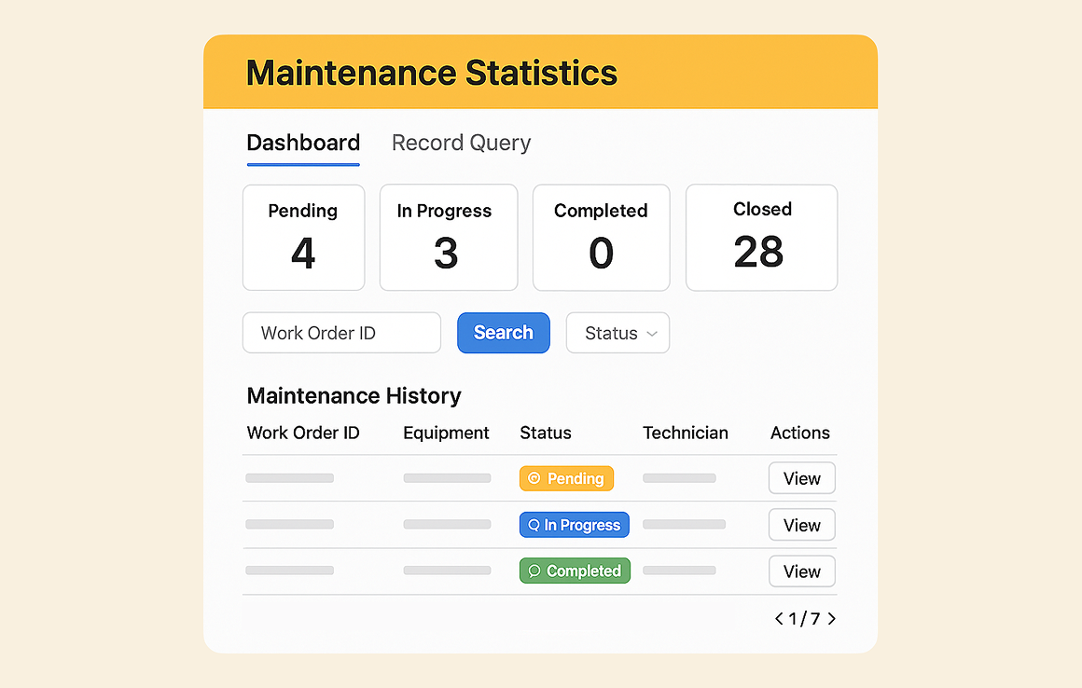Open the Completed statistics card
The height and width of the screenshot is (688, 1082).
[x=601, y=238]
